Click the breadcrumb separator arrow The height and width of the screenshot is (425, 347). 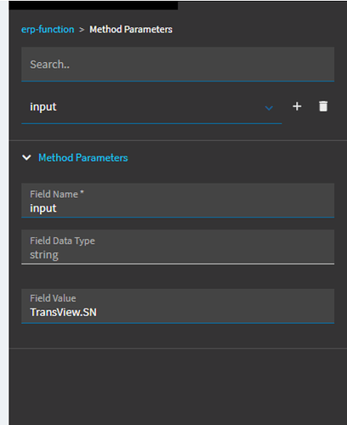click(82, 30)
